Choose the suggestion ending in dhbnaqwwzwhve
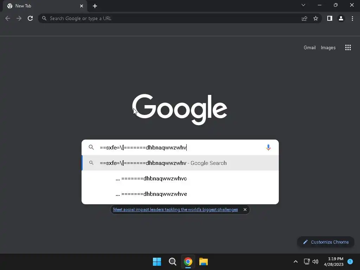Viewport: 360px width, 270px height. coord(180,194)
